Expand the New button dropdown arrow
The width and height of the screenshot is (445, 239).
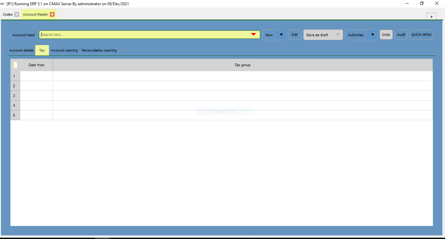[x=281, y=34]
